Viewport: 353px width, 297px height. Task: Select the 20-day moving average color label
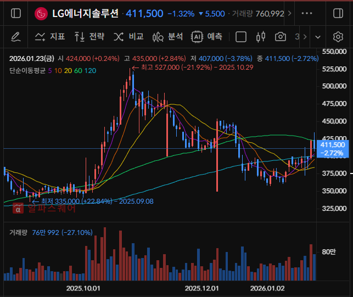[x=68, y=71]
